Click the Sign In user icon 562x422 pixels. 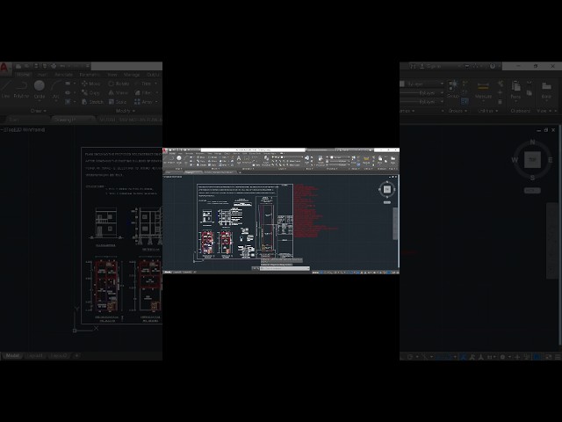click(x=421, y=66)
